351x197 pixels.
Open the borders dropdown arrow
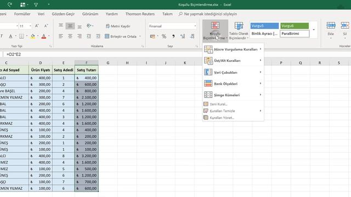click(x=27, y=36)
